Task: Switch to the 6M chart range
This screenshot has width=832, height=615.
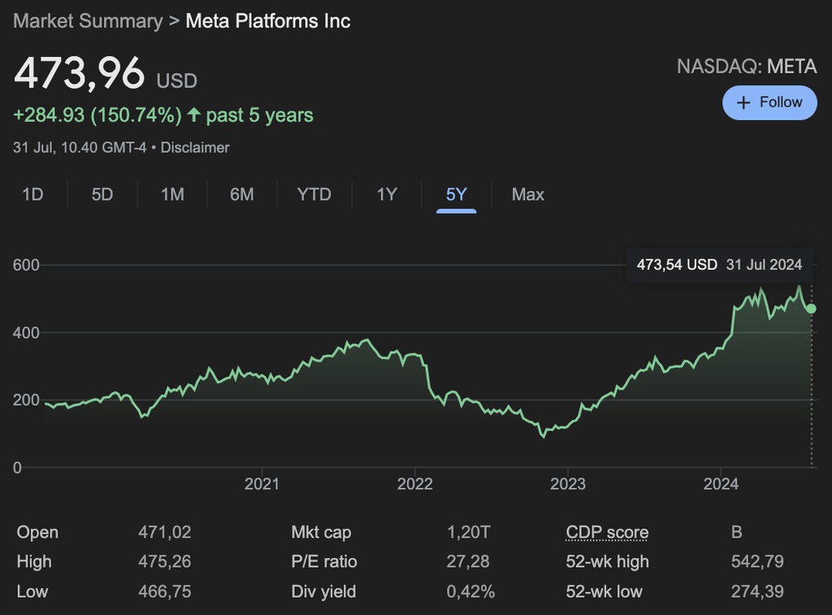Action: (242, 195)
